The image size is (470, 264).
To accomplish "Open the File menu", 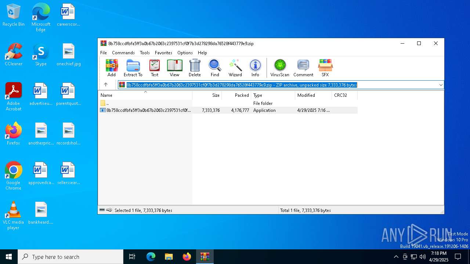I will [x=104, y=53].
